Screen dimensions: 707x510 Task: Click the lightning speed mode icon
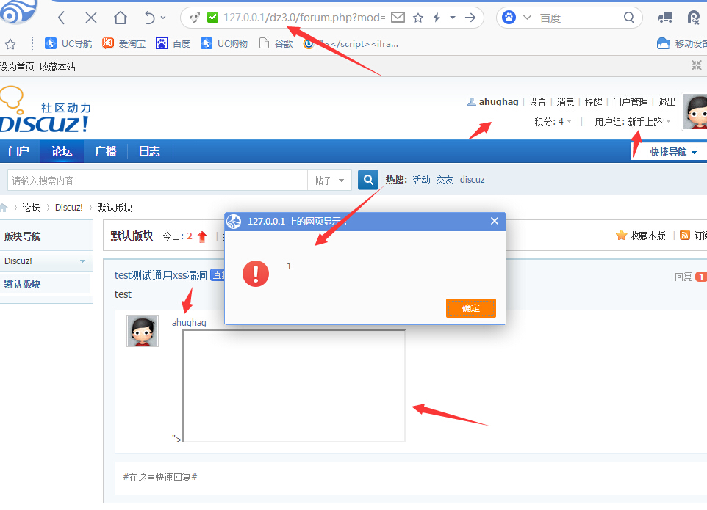point(437,18)
